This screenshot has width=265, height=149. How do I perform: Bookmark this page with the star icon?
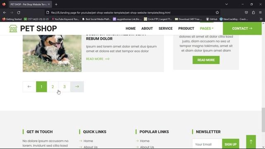click(217, 12)
